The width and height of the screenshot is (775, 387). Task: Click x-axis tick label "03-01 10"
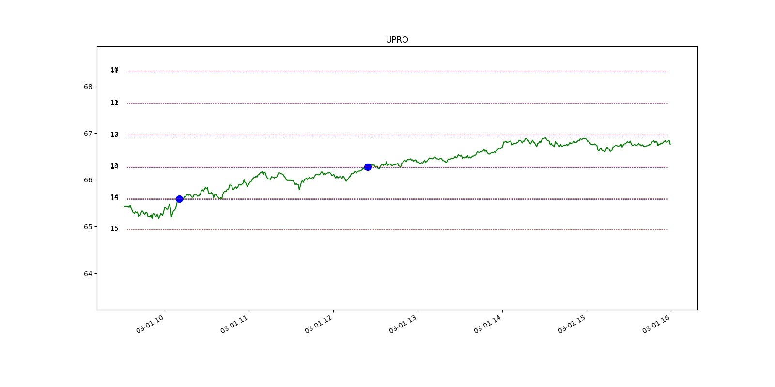150,324
